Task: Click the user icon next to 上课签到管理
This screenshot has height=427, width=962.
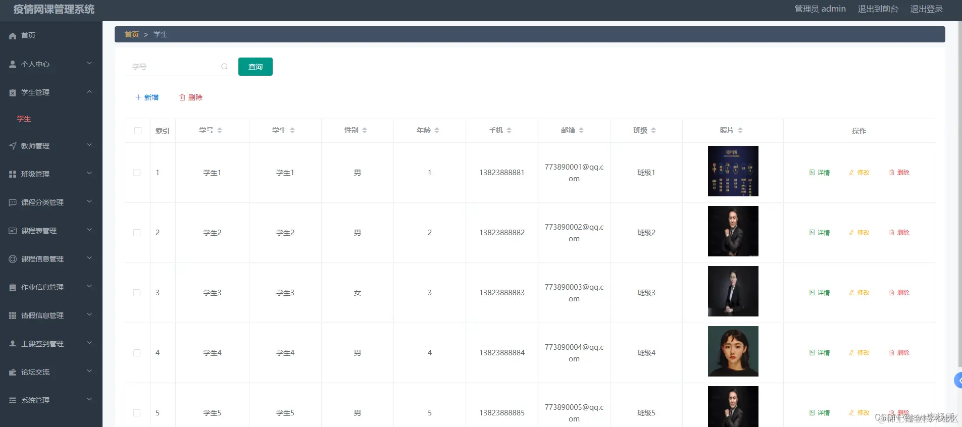Action: click(x=13, y=344)
